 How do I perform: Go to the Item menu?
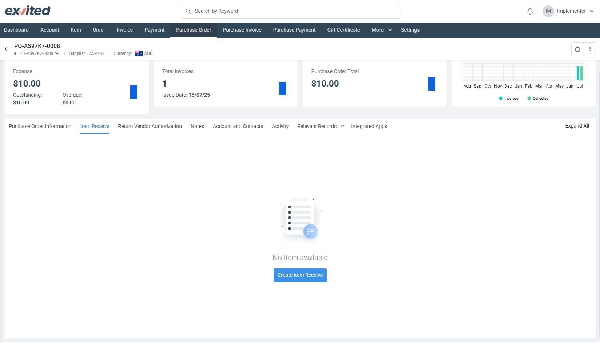pyautogui.click(x=76, y=30)
